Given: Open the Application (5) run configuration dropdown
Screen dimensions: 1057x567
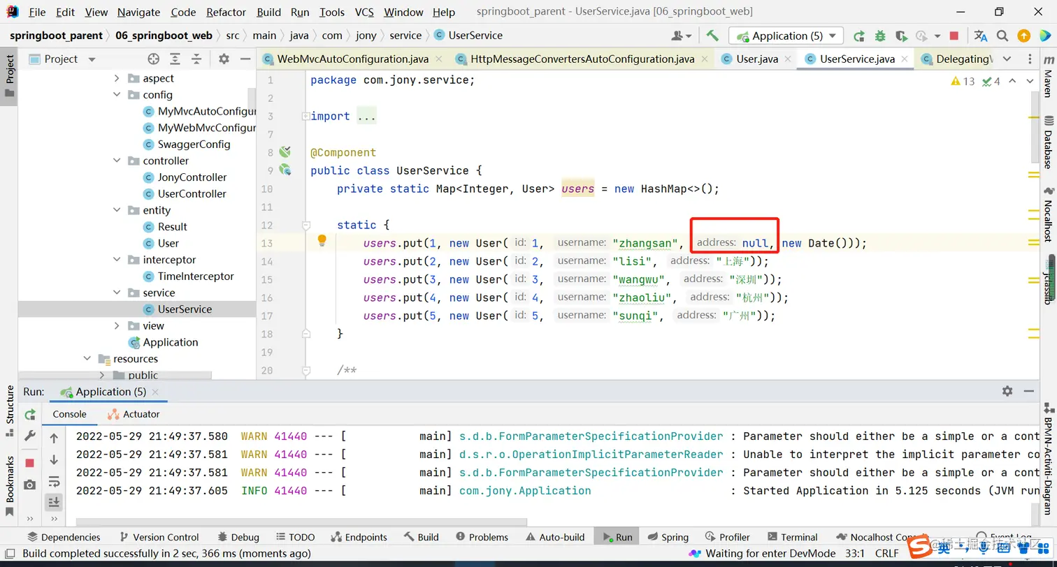Looking at the screenshot, I should pos(786,36).
